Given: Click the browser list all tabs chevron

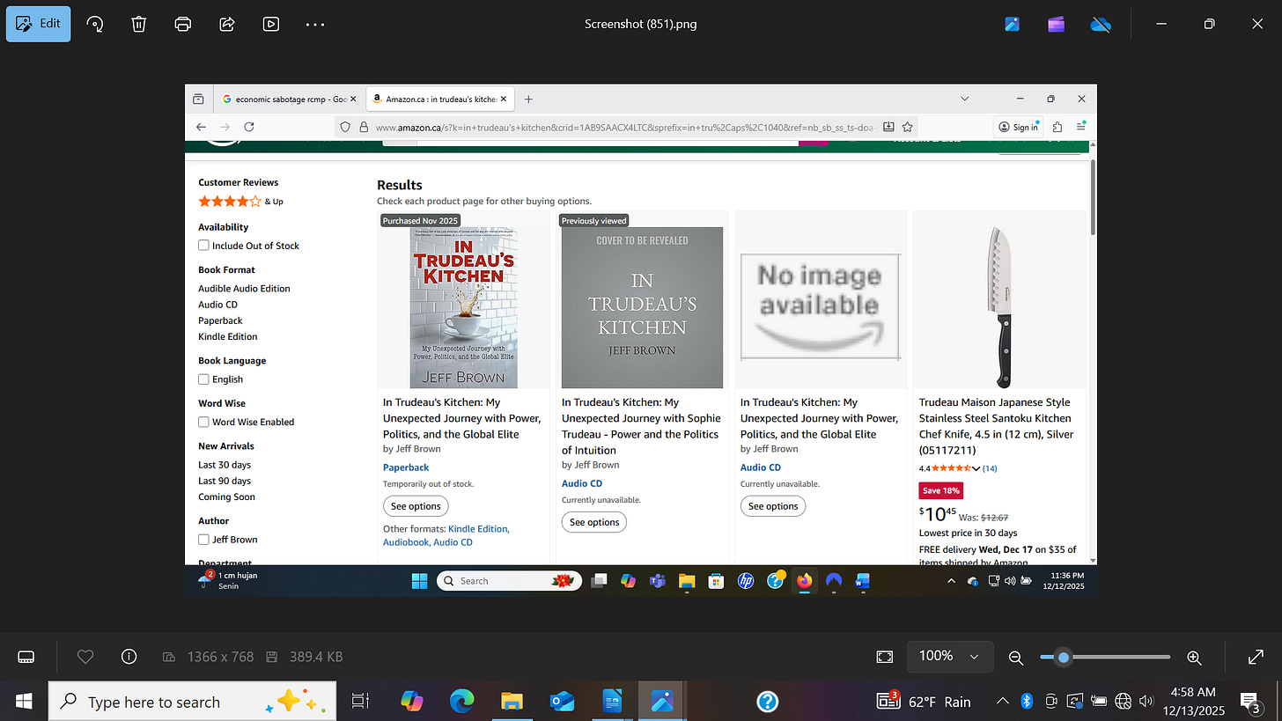Looking at the screenshot, I should pyautogui.click(x=964, y=99).
